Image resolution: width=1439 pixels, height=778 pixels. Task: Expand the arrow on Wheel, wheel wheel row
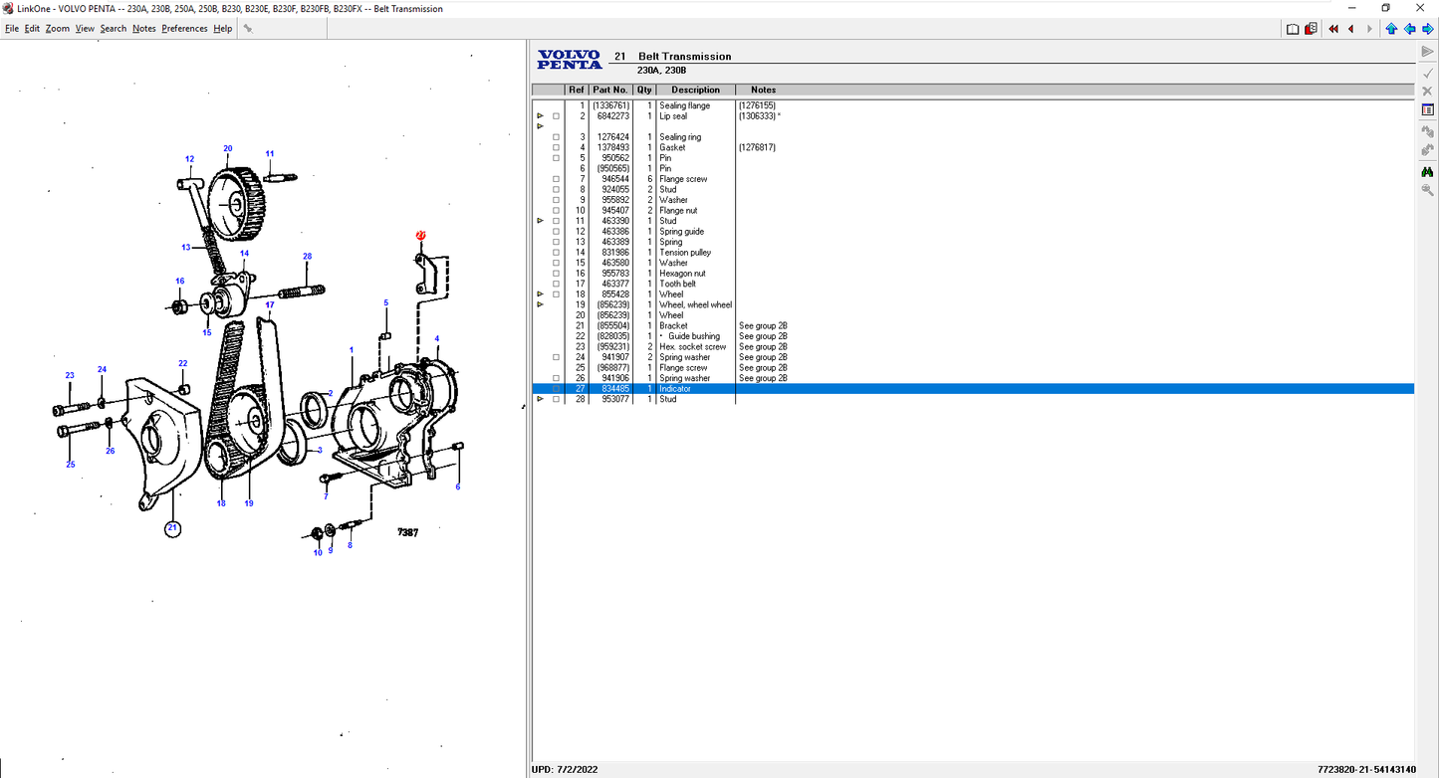click(541, 304)
